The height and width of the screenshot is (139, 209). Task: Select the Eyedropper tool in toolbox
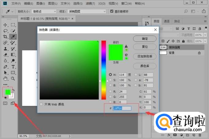tap(13, 37)
